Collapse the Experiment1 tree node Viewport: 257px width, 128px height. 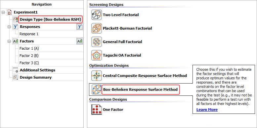click(3, 12)
